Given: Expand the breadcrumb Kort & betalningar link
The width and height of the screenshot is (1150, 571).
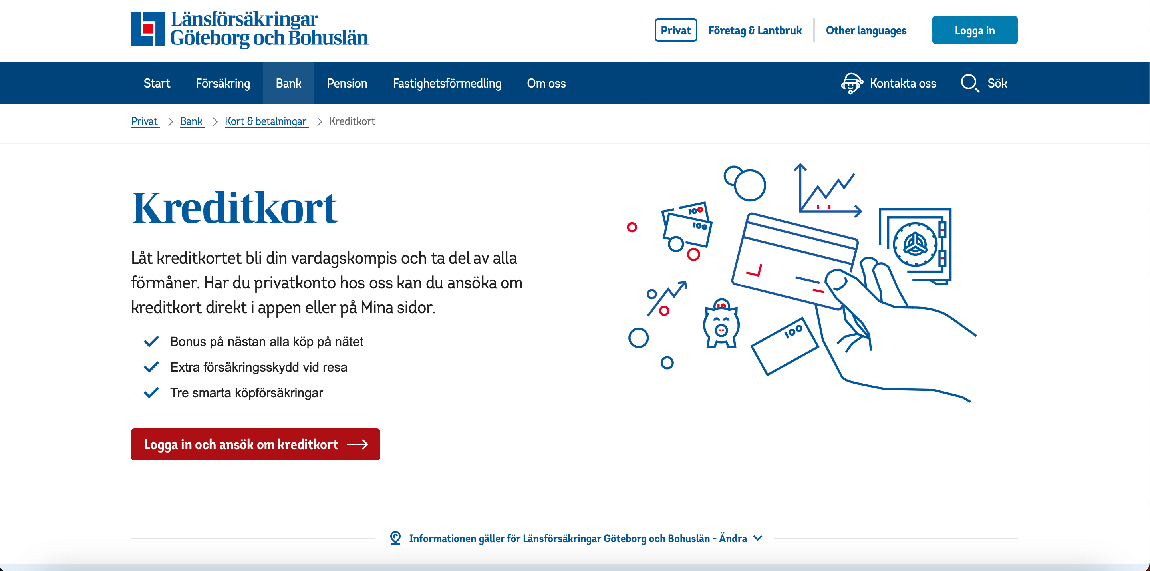Looking at the screenshot, I should point(266,121).
